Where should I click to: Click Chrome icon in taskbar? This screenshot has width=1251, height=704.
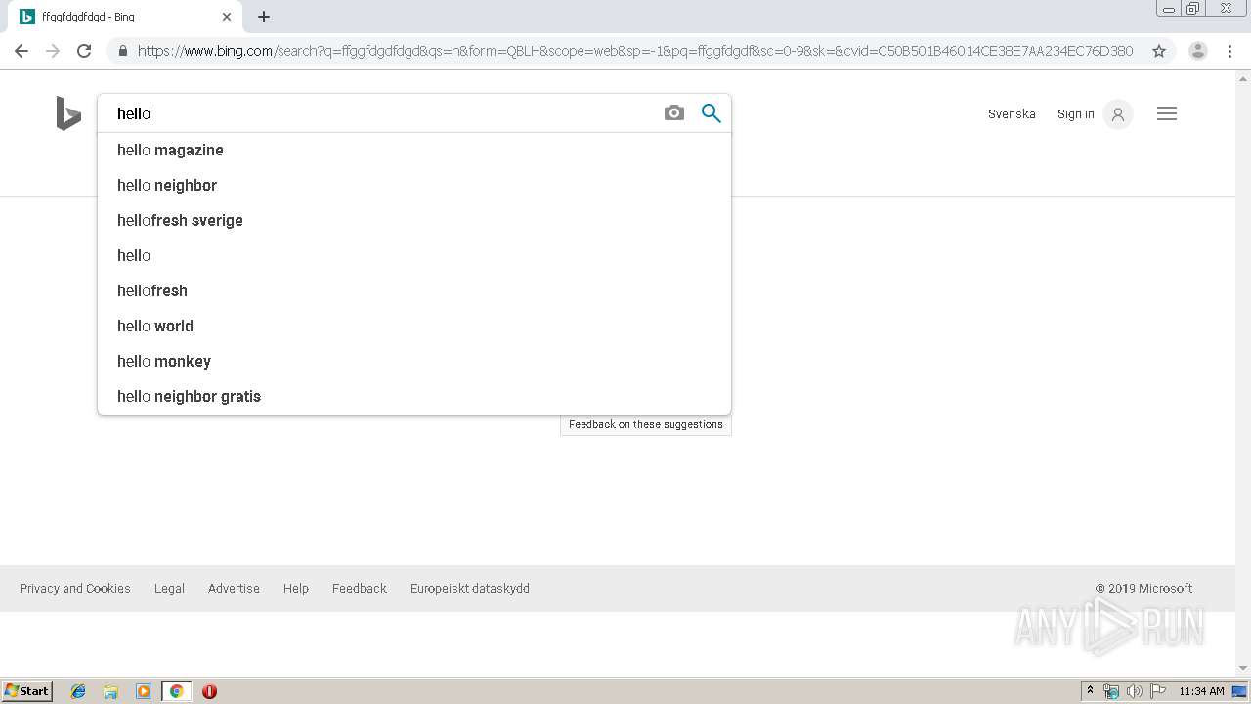click(x=176, y=691)
